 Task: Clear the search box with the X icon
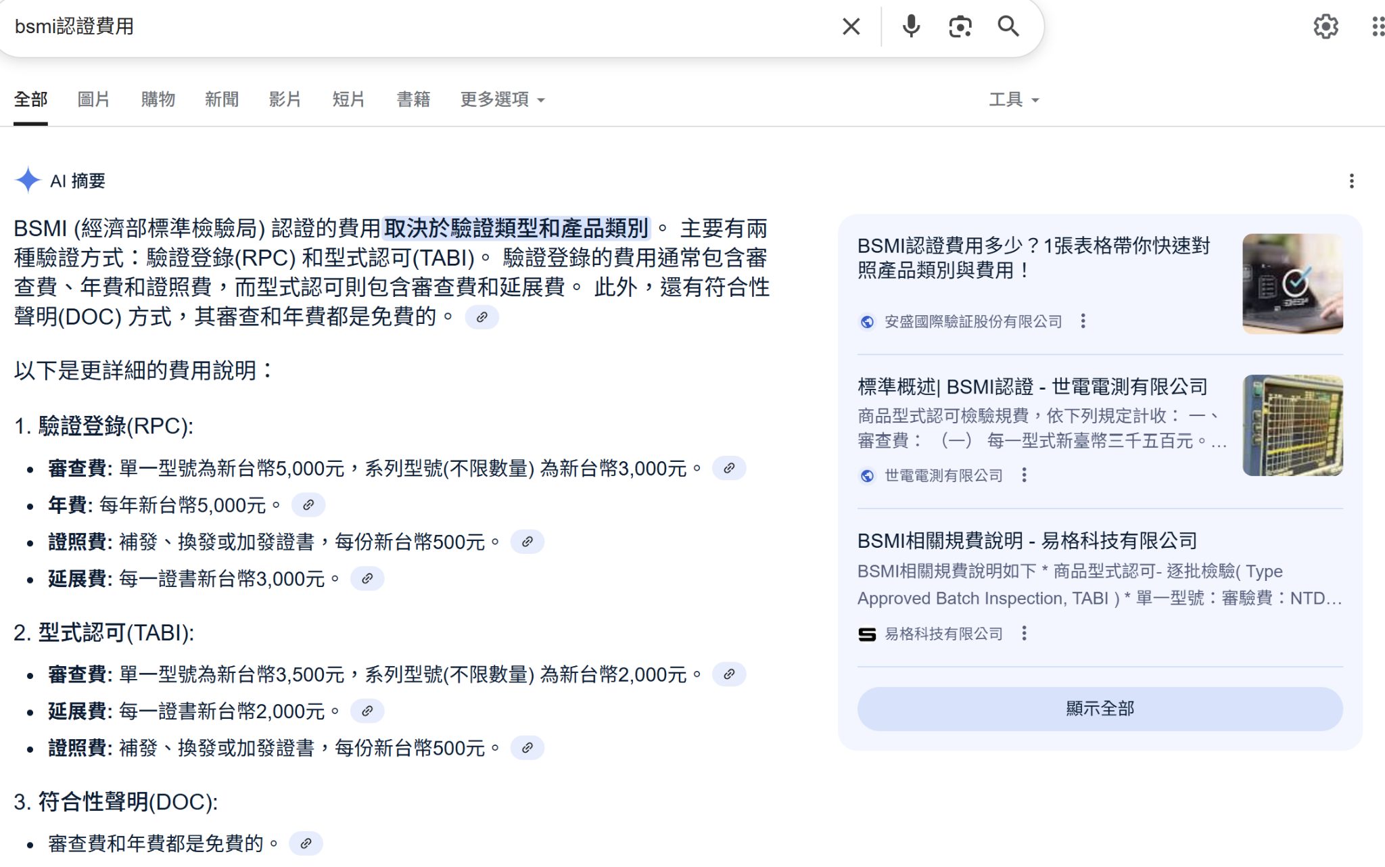[851, 26]
